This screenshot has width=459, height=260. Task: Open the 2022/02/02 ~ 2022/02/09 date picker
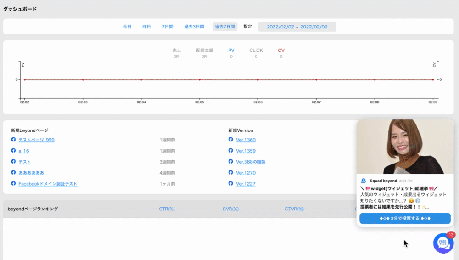pos(297,27)
